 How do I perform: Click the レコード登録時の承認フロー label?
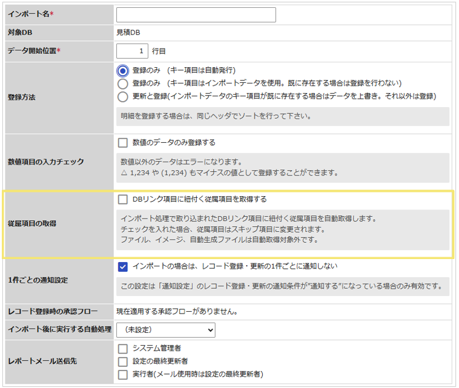53,312
